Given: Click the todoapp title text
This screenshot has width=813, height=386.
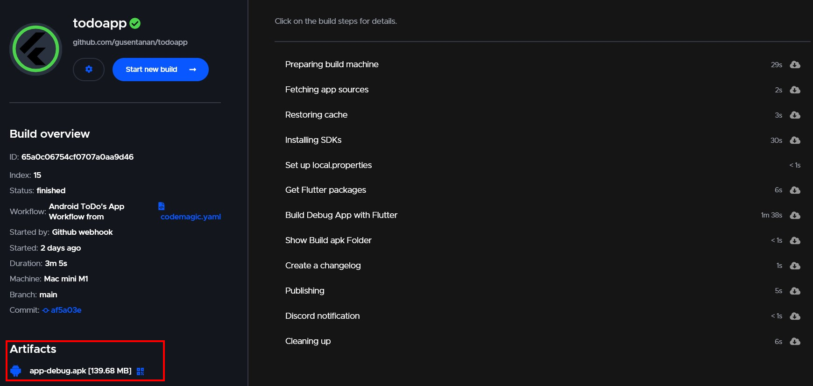Looking at the screenshot, I should 99,23.
